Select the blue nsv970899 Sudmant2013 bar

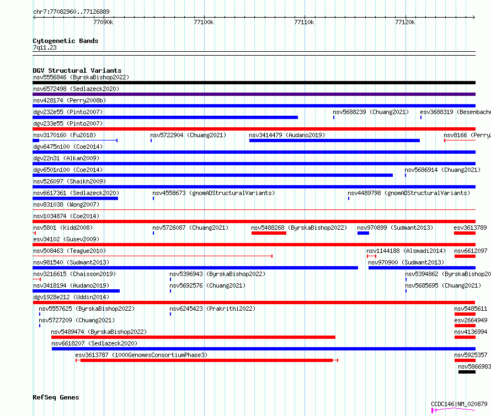coord(363,233)
